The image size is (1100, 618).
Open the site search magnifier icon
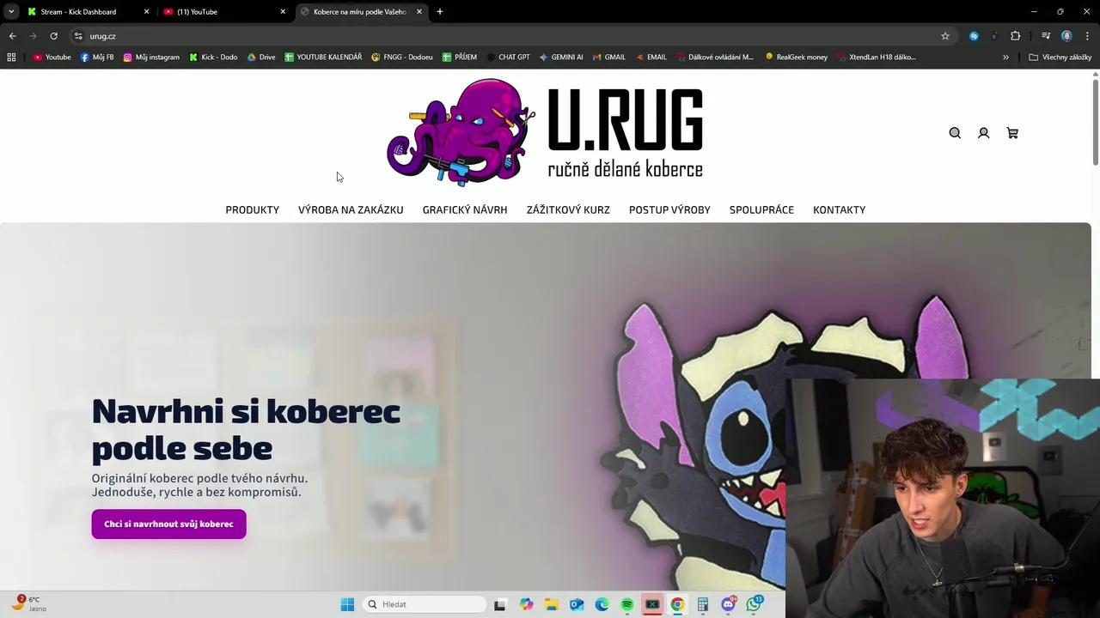point(955,133)
